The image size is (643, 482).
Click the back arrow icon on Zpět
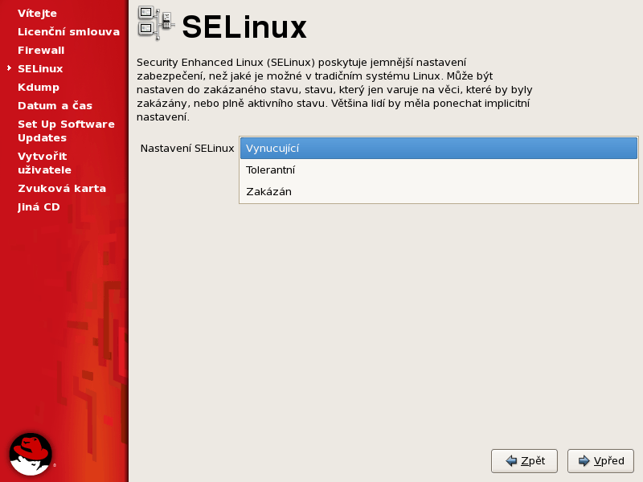(x=511, y=460)
